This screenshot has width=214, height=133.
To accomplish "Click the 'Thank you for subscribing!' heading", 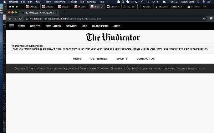I will [27, 46].
